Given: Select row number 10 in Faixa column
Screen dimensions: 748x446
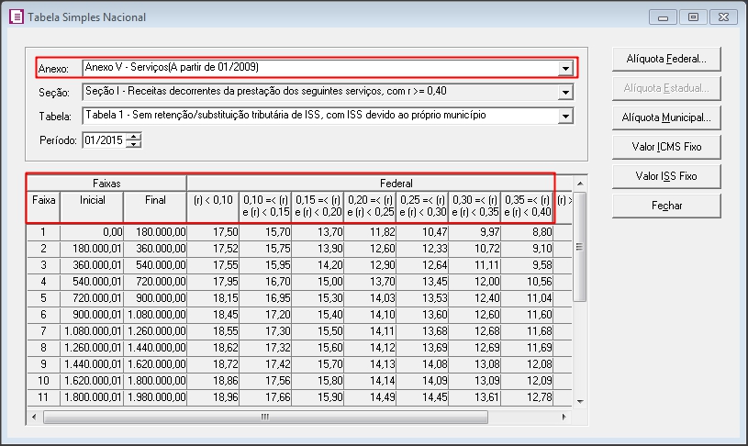Looking at the screenshot, I should (43, 381).
